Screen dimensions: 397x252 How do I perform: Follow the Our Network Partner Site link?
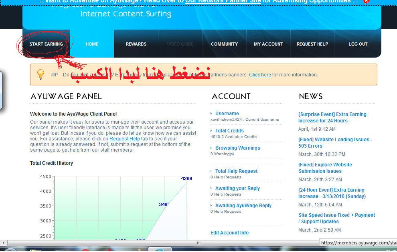[223, 1]
